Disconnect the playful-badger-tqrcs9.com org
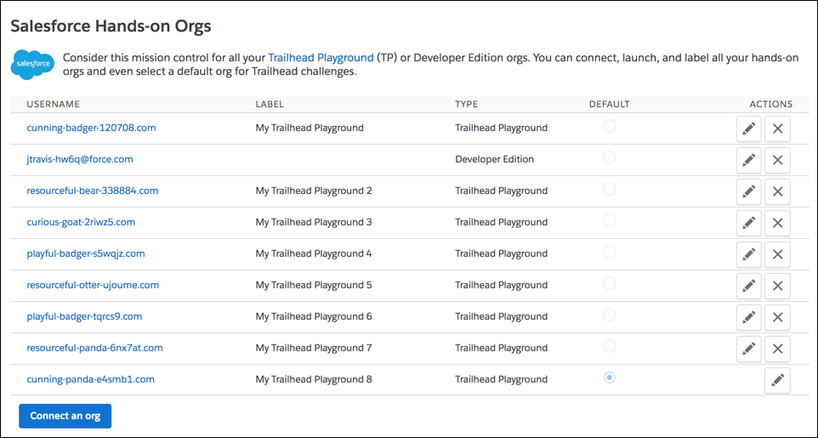This screenshot has width=818, height=438. point(777,317)
